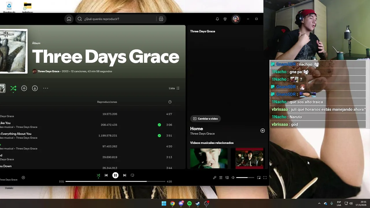Toggle saved check on the 3:51 track

159,135
